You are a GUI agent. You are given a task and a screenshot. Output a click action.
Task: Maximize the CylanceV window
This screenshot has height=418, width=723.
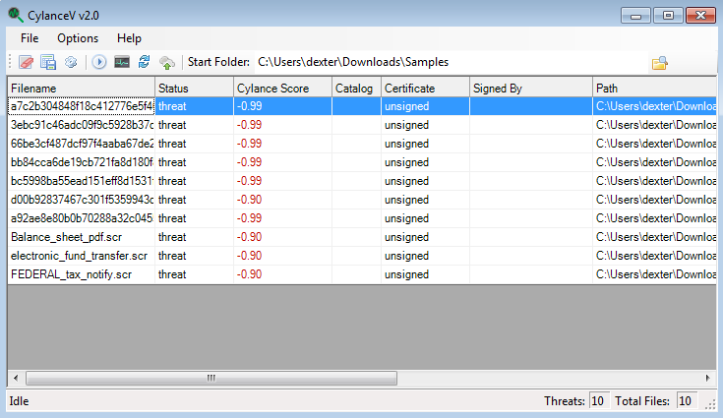pyautogui.click(x=668, y=15)
